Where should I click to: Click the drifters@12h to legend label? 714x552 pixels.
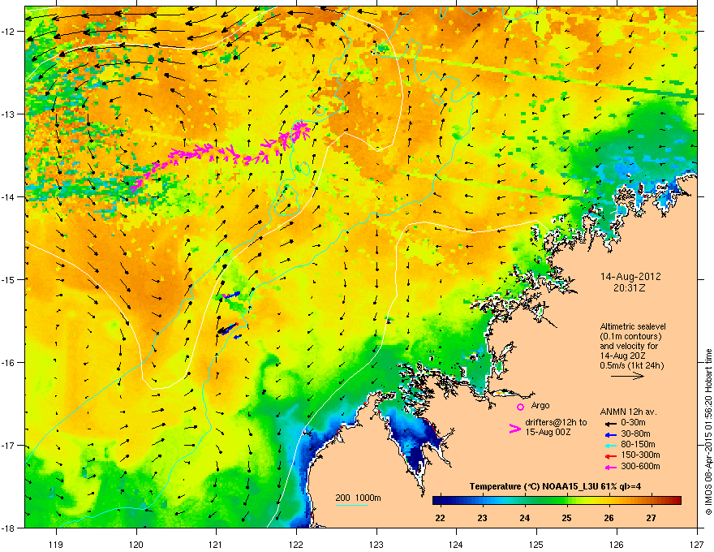(556, 422)
